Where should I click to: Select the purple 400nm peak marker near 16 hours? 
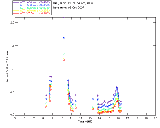[117, 85]
